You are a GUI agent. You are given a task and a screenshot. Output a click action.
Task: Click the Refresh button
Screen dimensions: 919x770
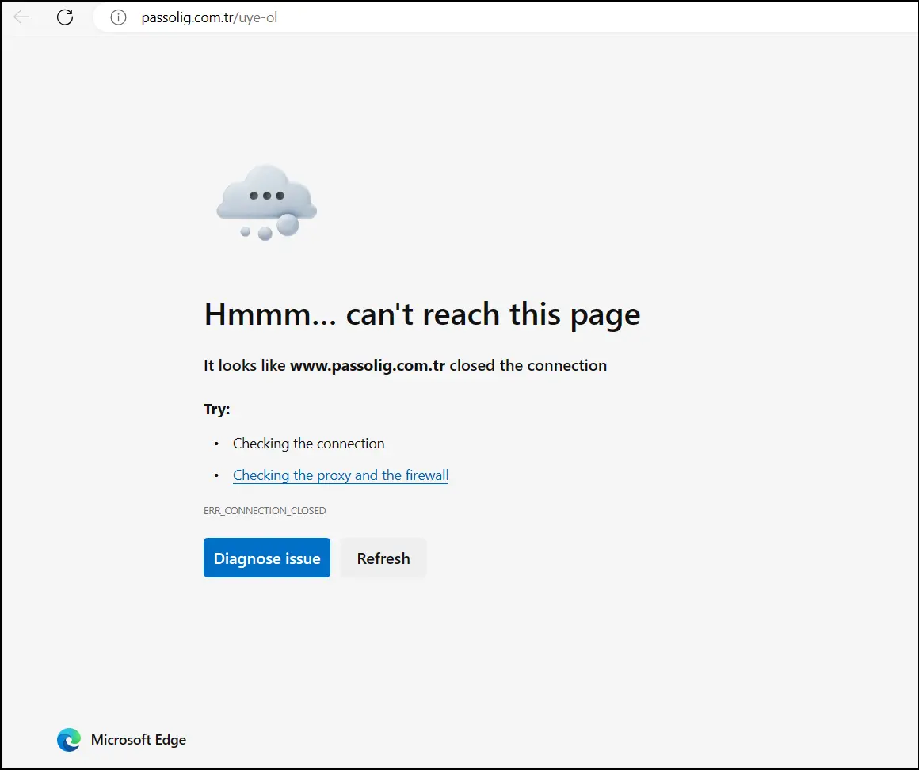click(x=383, y=558)
